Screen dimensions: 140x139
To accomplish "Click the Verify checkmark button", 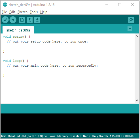I will pyautogui.click(x=5, y=20).
